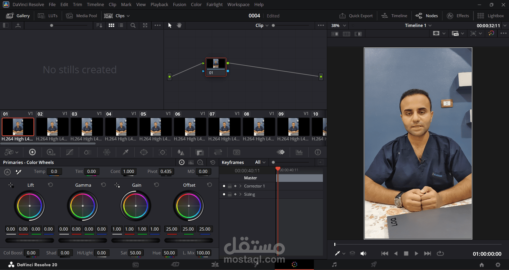
Task: Open the Color menu
Action: point(196,4)
